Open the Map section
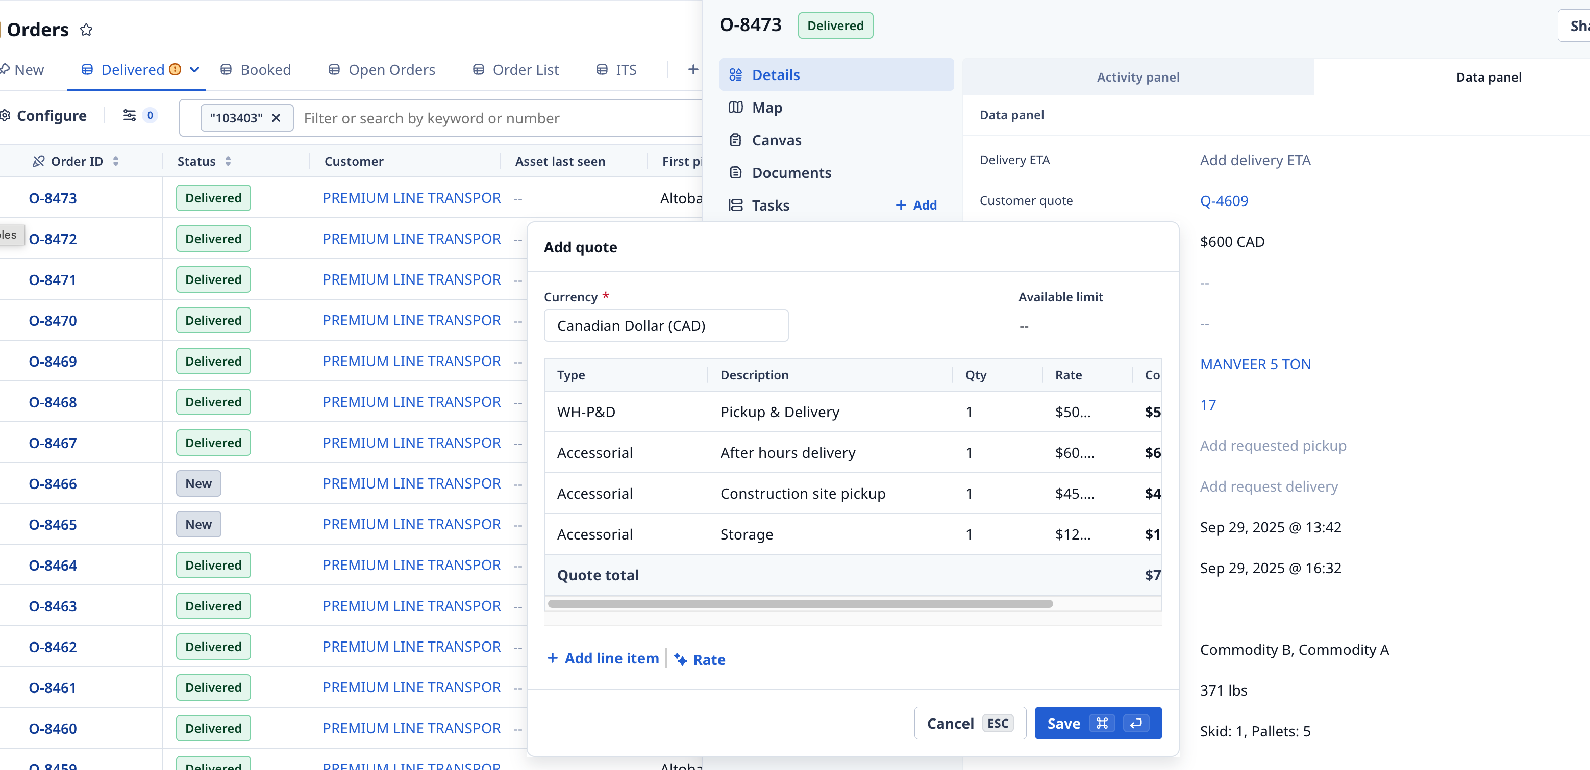1590x770 pixels. [766, 108]
